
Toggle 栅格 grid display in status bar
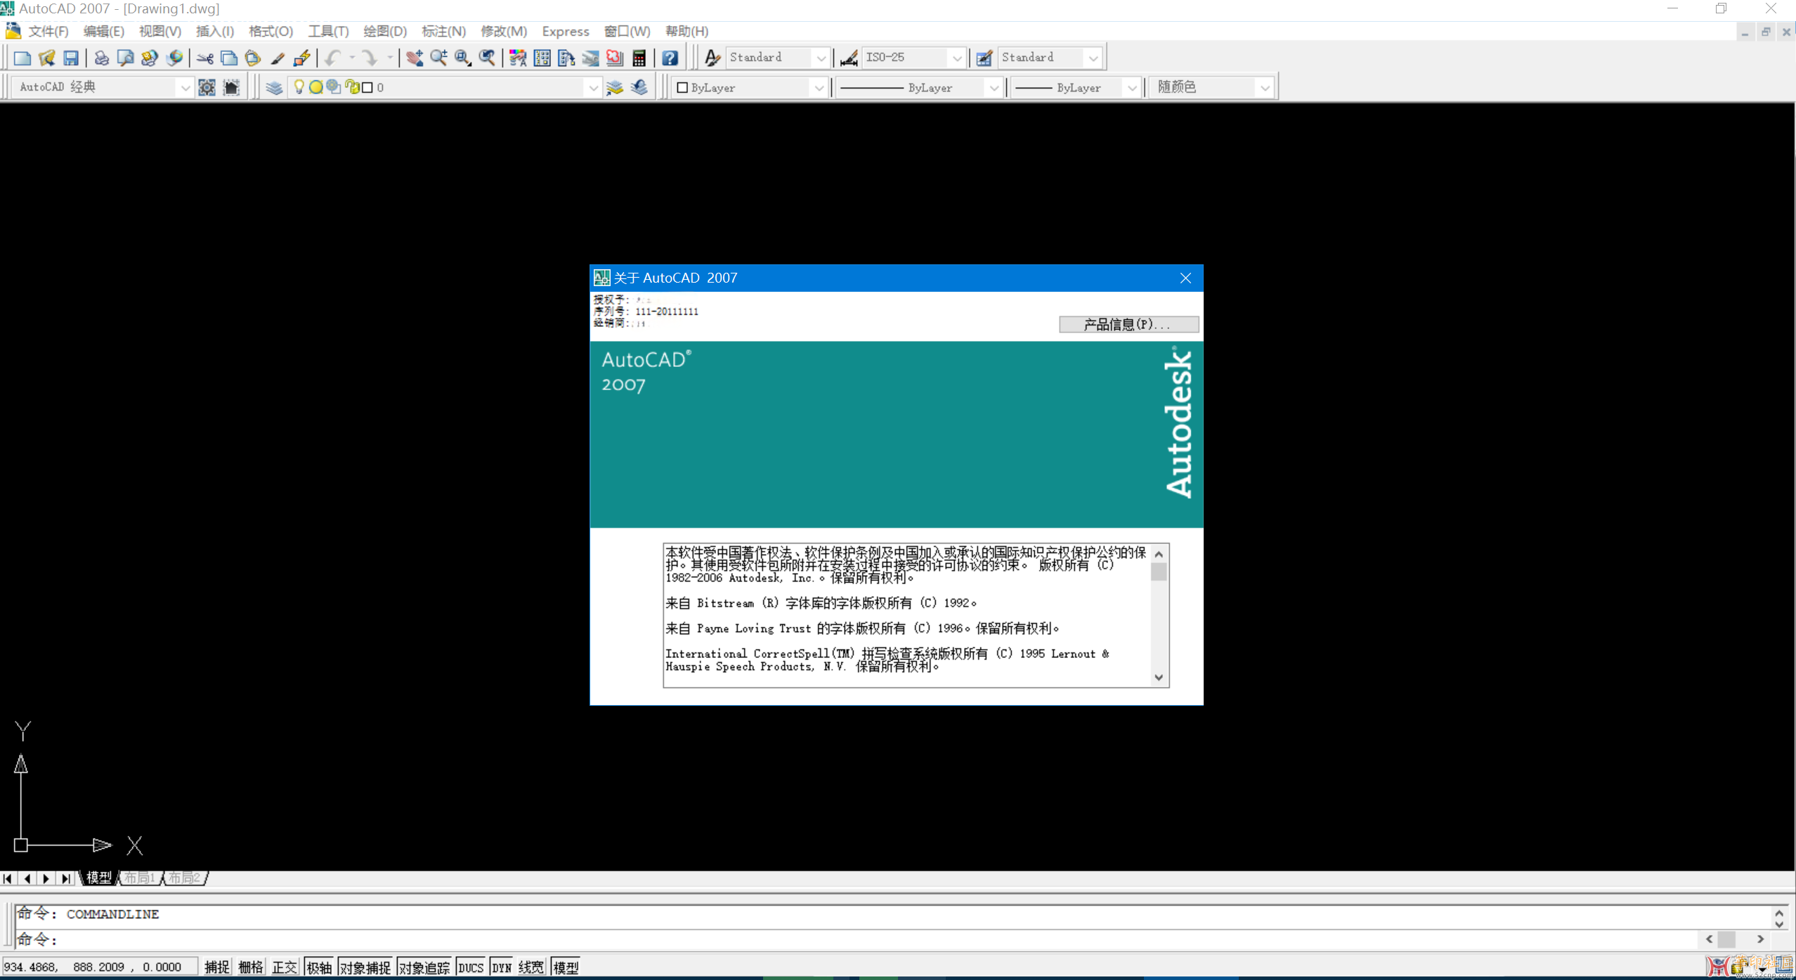(251, 967)
